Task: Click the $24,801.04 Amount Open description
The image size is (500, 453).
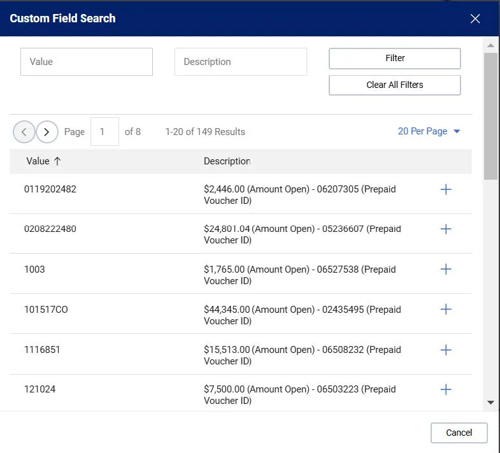Action: pyautogui.click(x=303, y=234)
